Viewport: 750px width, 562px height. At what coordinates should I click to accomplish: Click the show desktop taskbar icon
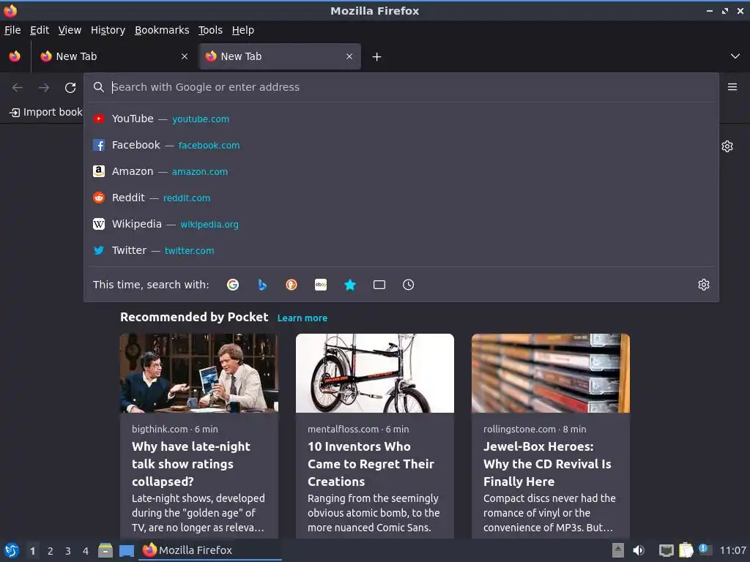pyautogui.click(x=127, y=551)
